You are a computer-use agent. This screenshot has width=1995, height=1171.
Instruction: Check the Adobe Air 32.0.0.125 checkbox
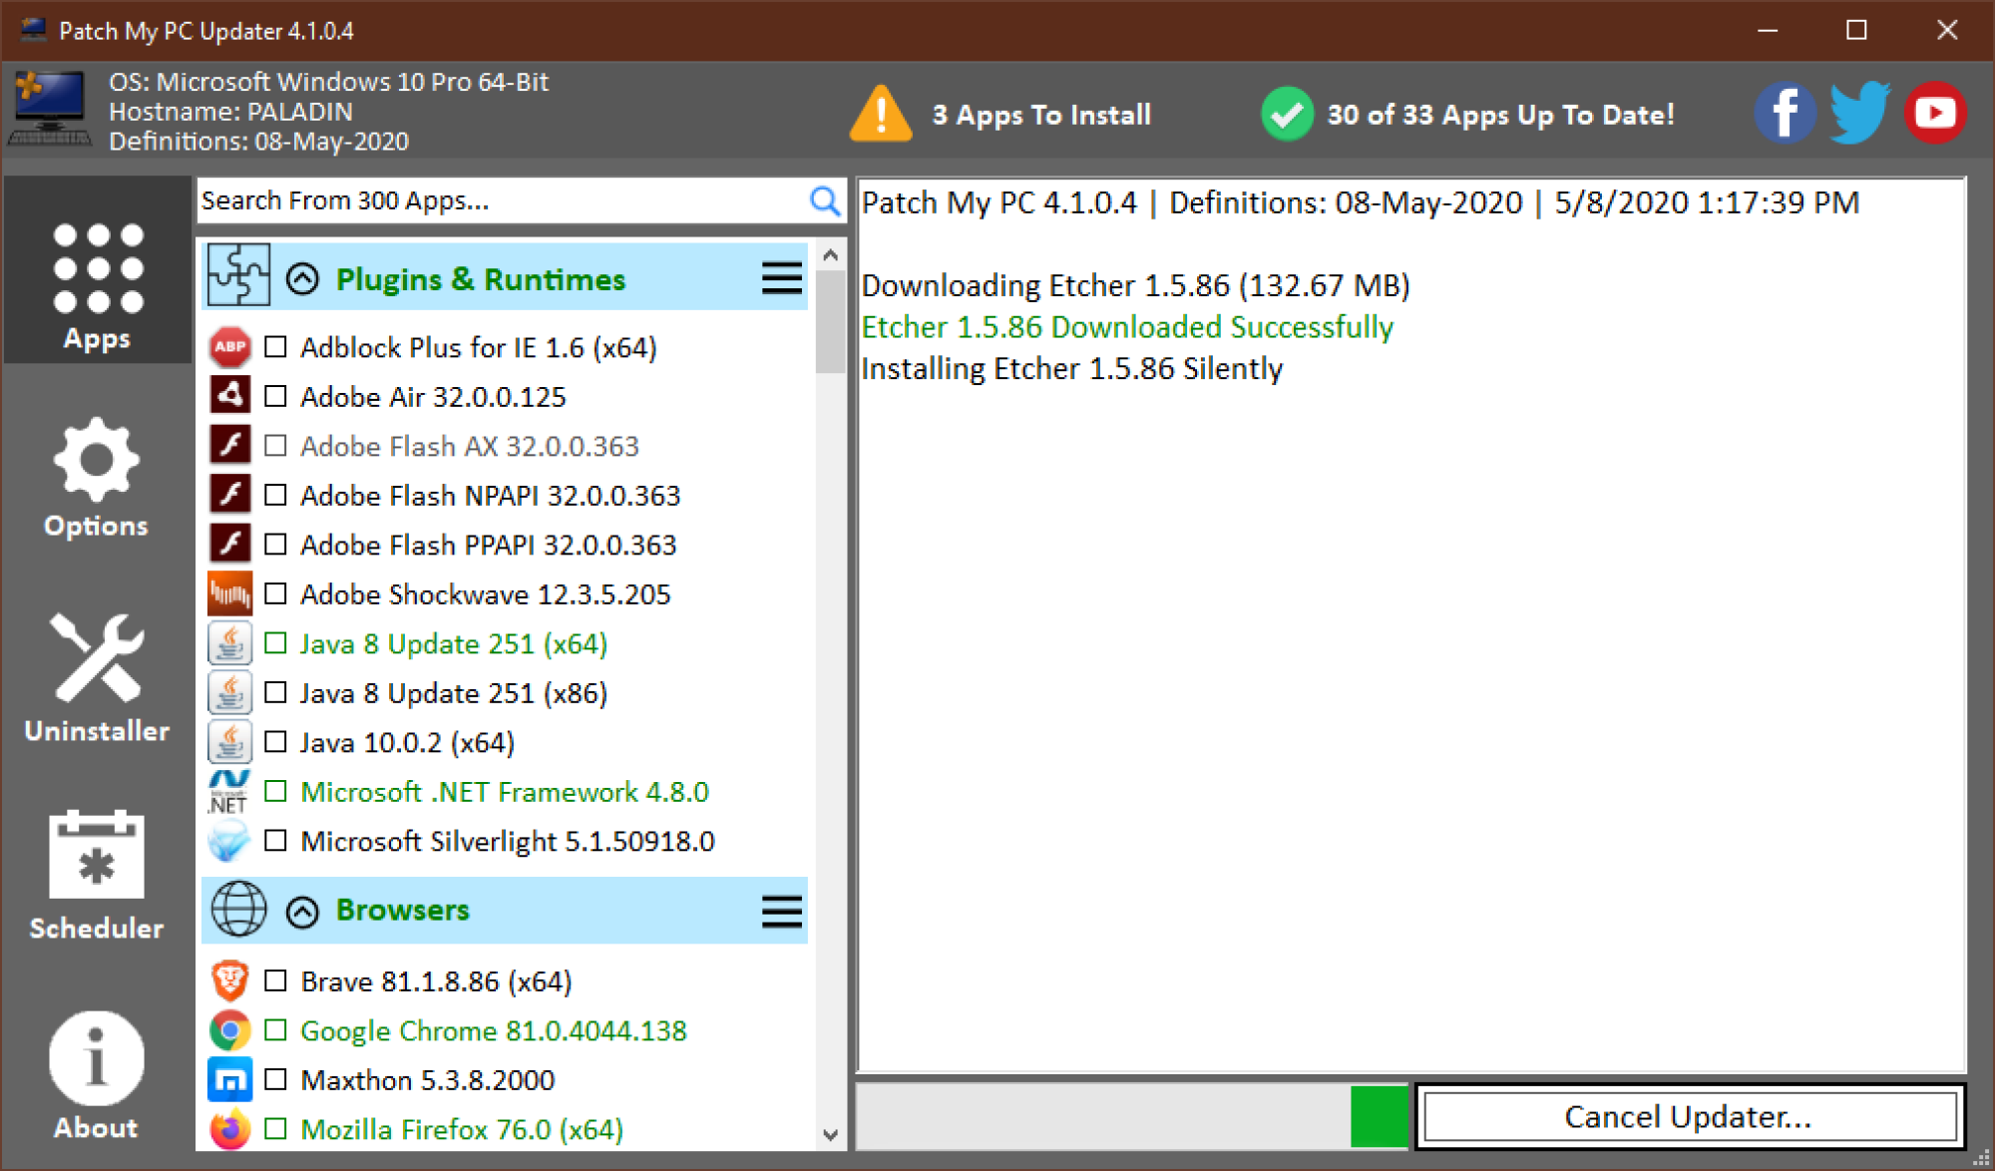(275, 396)
